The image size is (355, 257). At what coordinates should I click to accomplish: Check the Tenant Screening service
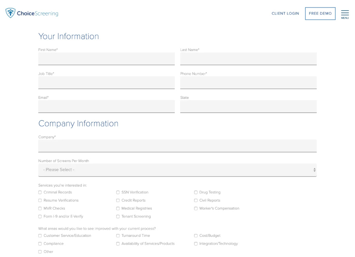[118, 216]
